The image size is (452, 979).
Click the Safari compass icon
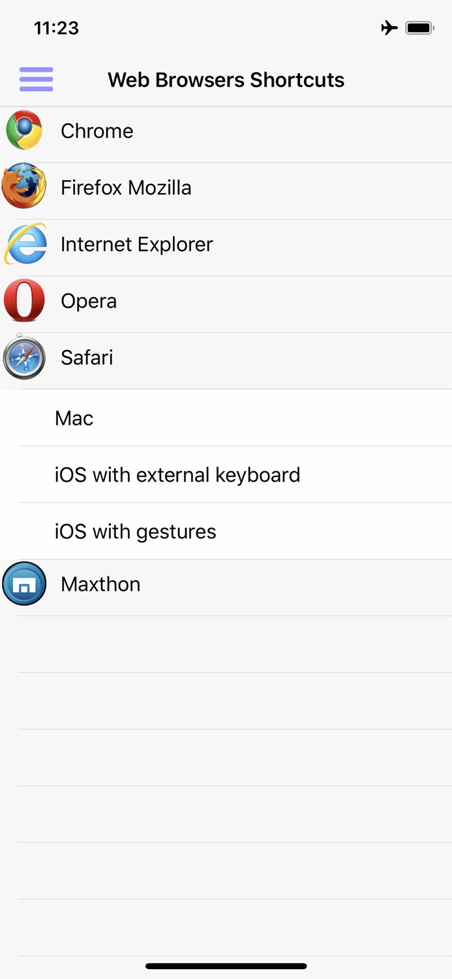point(24,357)
